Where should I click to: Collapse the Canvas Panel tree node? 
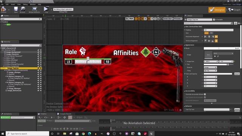coord(2,50)
